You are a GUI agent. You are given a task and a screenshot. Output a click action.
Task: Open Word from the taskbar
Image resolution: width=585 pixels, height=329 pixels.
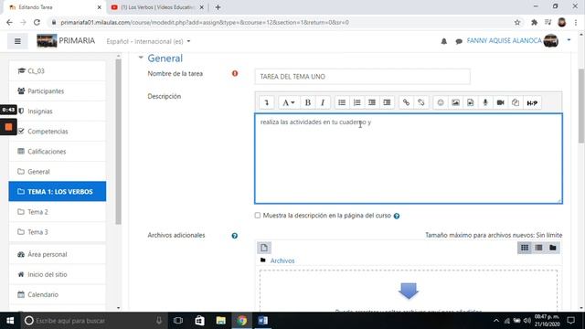tap(263, 321)
